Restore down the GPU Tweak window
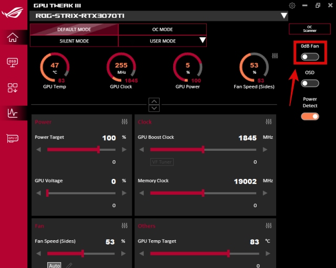 pyautogui.click(x=318, y=5)
